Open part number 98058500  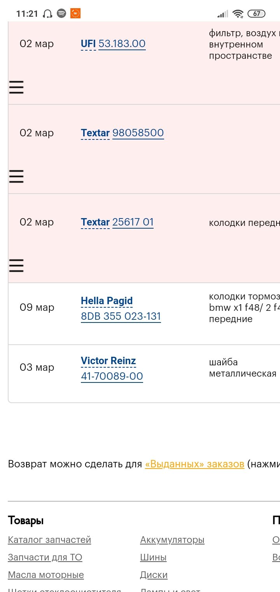pos(138,133)
